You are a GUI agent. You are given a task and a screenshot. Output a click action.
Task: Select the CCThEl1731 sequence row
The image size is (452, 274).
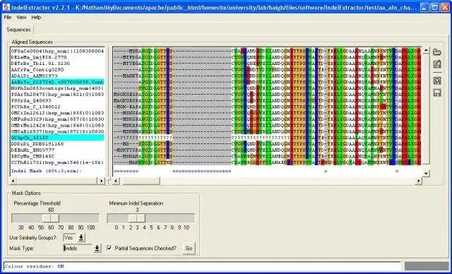(x=57, y=162)
